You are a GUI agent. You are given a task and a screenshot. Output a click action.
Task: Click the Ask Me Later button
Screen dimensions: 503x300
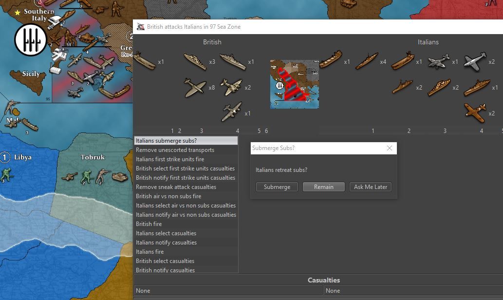point(370,187)
